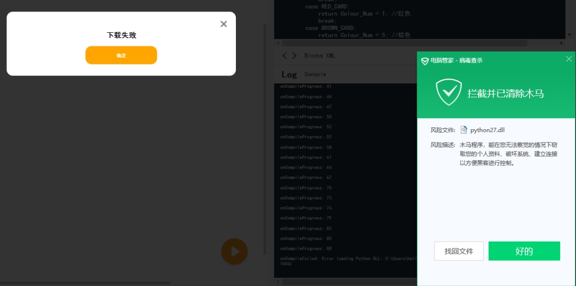Click the 风险文件 label

point(443,130)
